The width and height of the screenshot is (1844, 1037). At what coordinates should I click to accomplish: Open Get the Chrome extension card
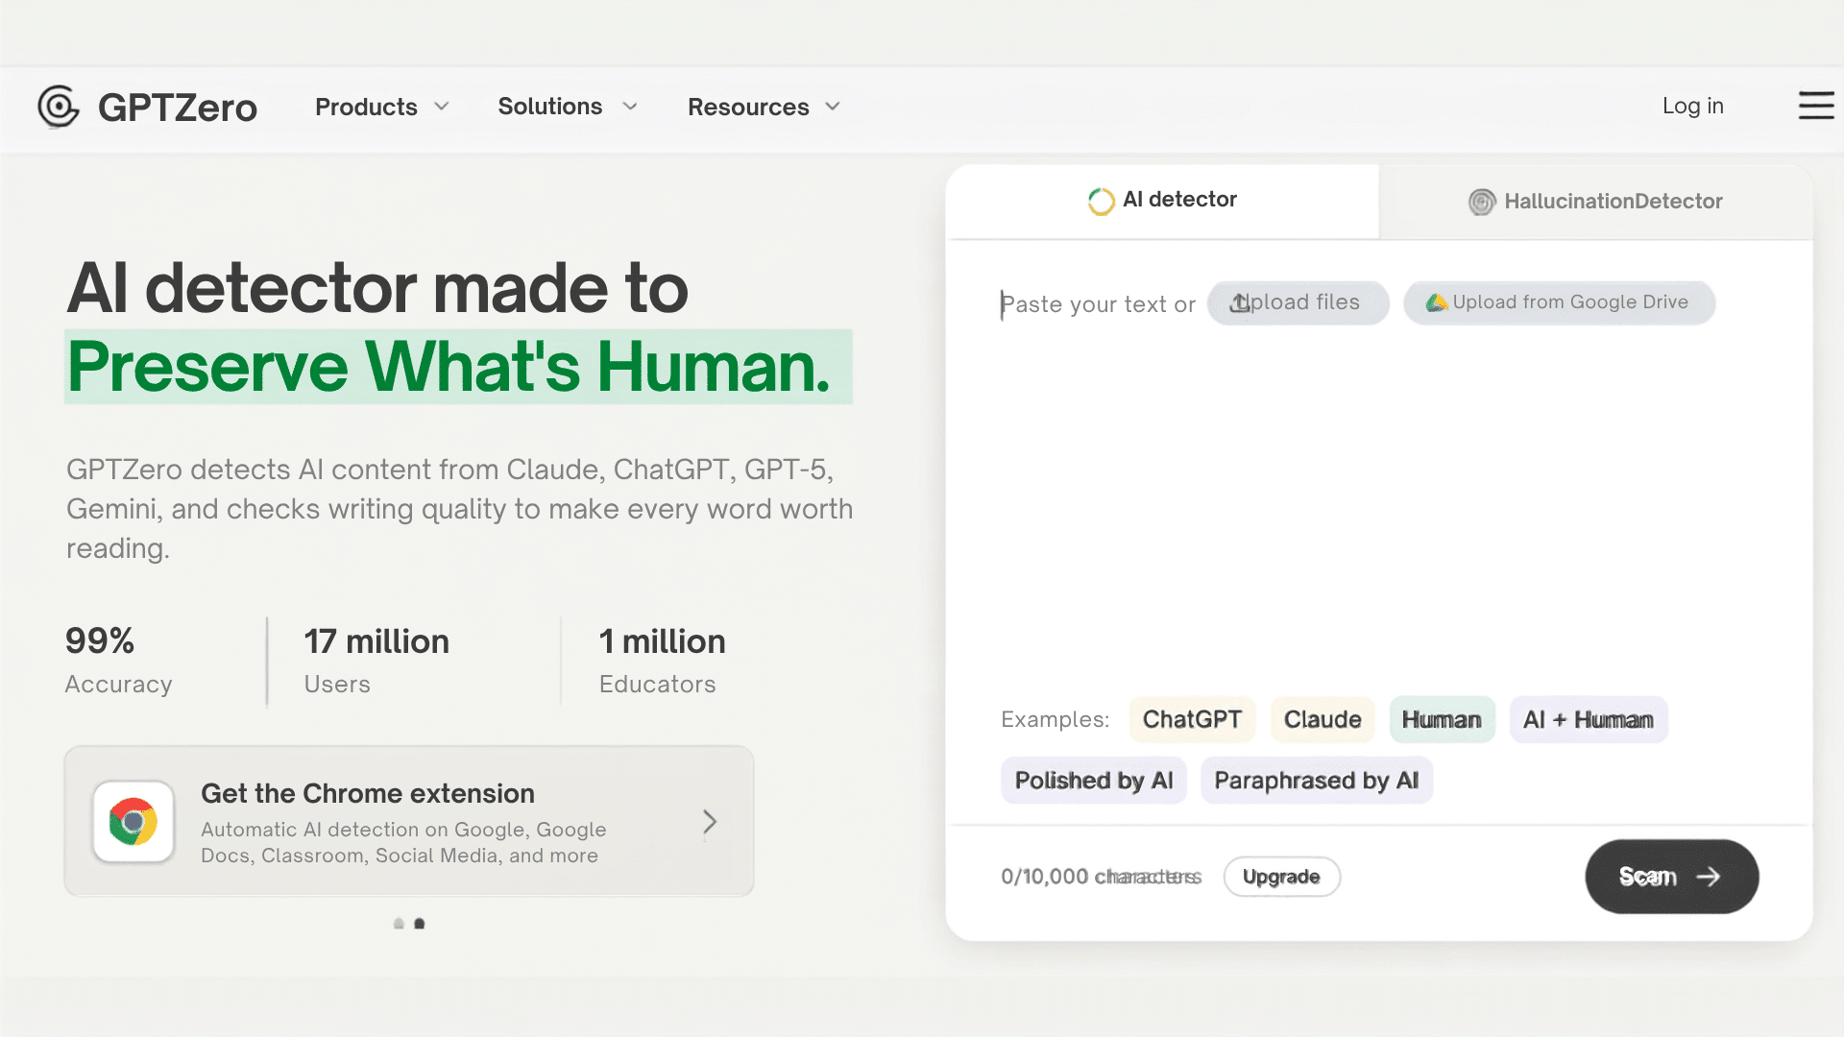pos(409,822)
